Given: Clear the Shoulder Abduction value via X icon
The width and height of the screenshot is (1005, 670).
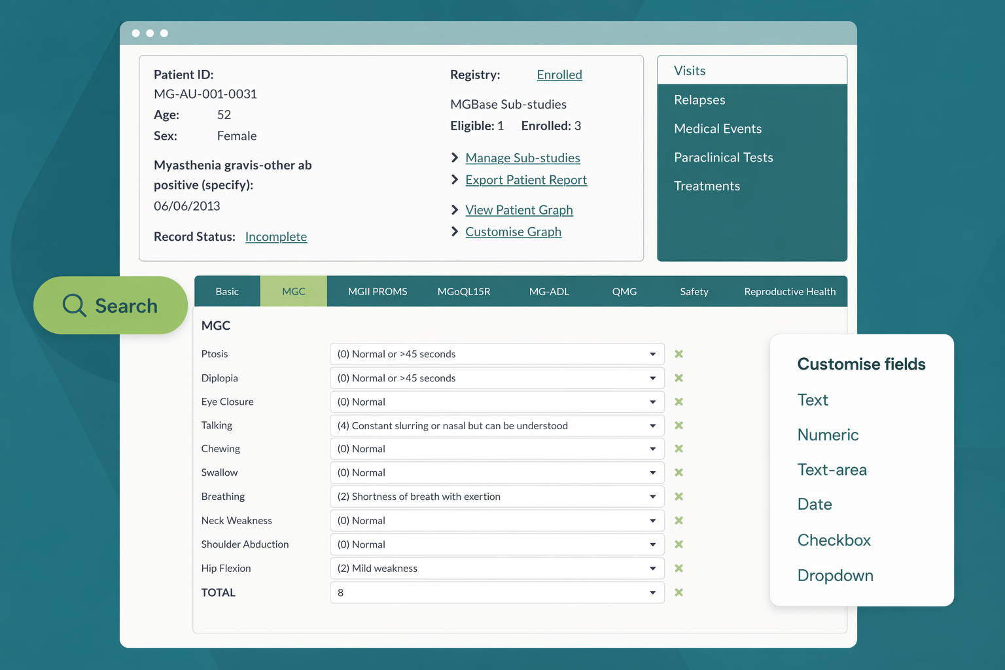Looking at the screenshot, I should 679,544.
